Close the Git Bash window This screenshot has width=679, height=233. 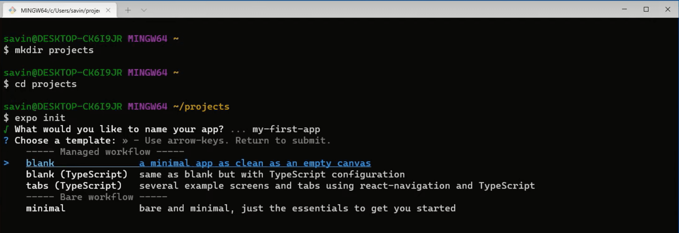668,9
